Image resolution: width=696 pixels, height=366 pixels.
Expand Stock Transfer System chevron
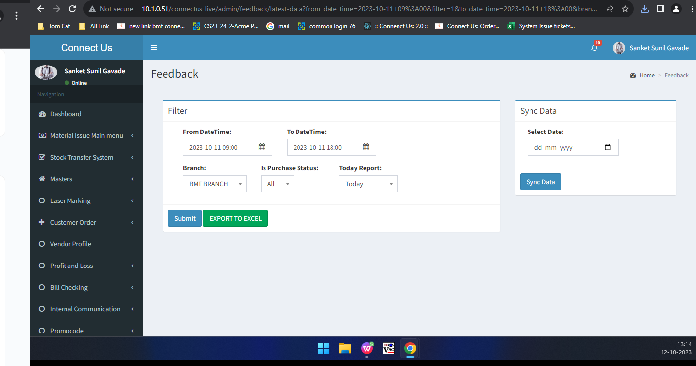[x=132, y=157]
